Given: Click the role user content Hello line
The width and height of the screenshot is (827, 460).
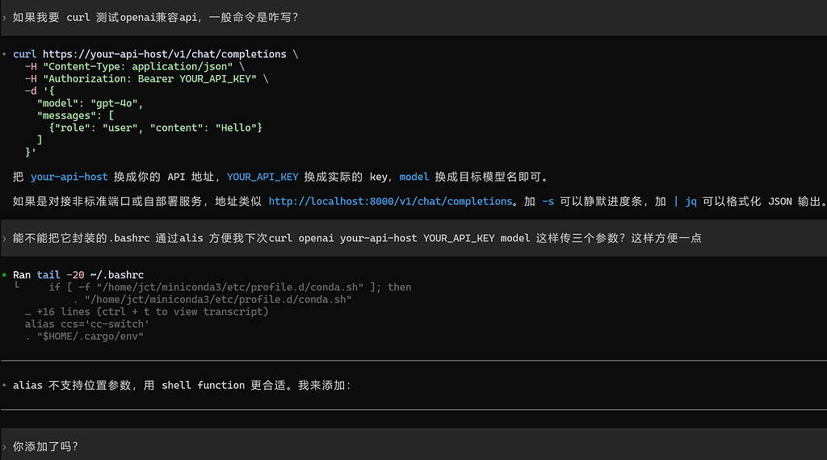Looking at the screenshot, I should pyautogui.click(x=156, y=128).
